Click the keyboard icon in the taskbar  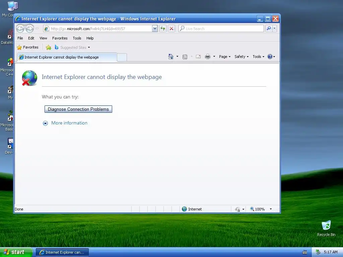(305, 252)
